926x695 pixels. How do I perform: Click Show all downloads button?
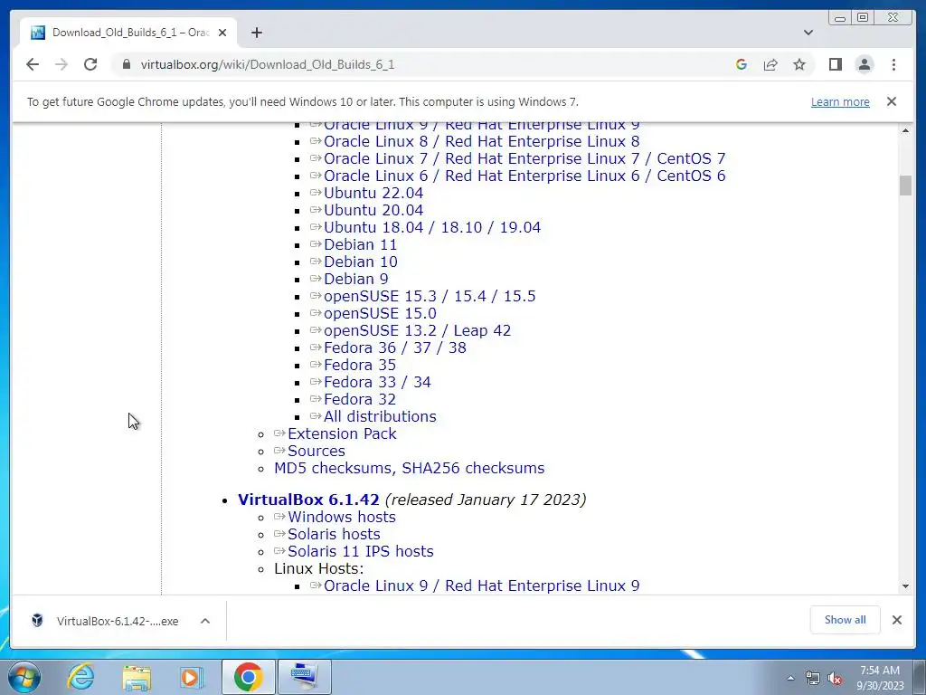845,619
